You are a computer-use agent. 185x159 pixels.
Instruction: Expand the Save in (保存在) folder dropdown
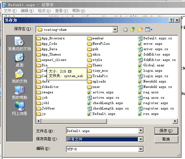pyautogui.click(x=115, y=30)
